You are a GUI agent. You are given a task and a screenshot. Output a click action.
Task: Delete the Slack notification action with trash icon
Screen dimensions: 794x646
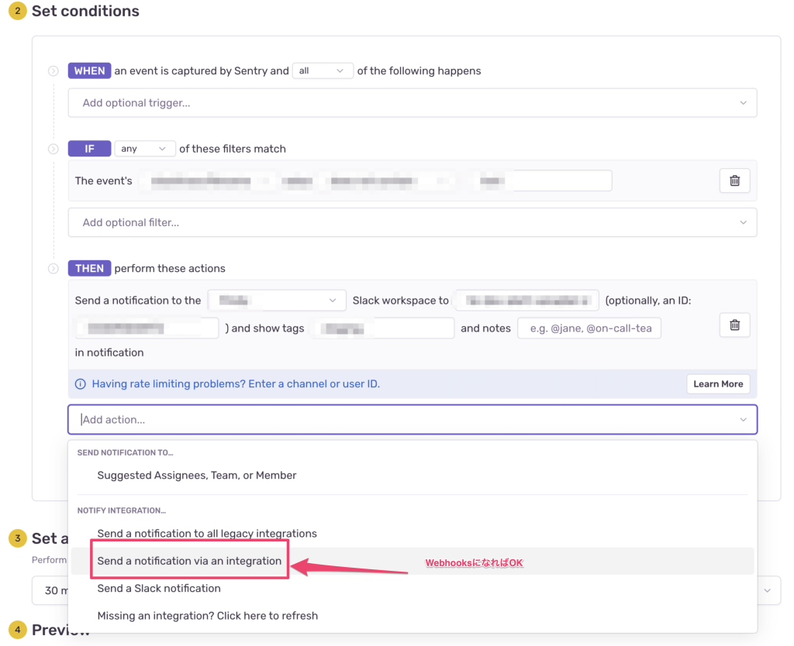[734, 325]
